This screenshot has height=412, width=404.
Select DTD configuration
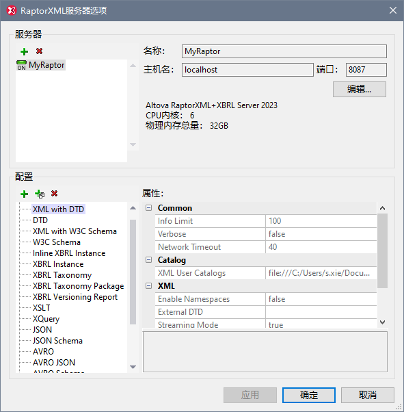(x=40, y=220)
